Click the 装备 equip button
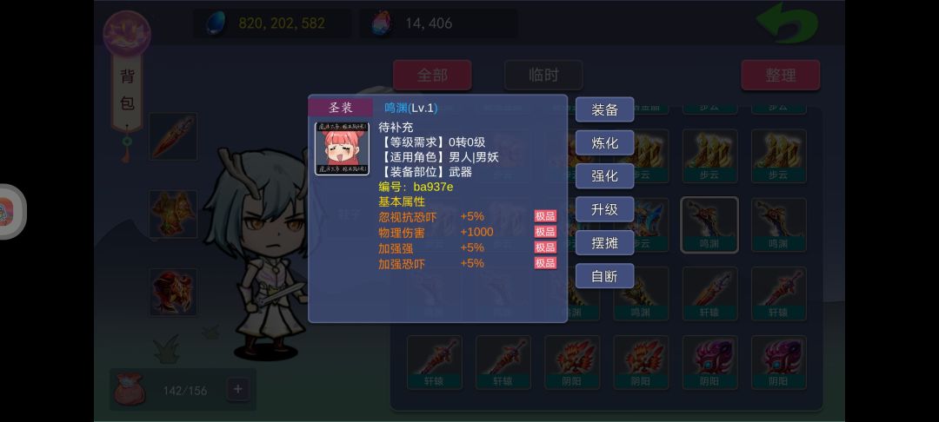Image resolution: width=939 pixels, height=422 pixels. click(605, 109)
